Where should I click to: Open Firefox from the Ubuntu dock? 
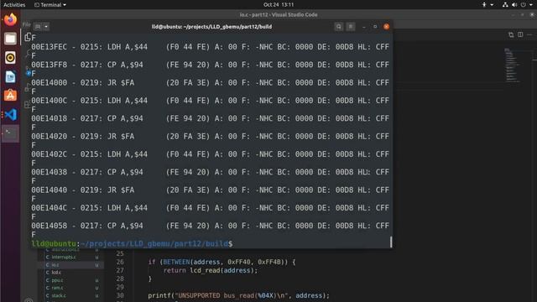click(10, 19)
